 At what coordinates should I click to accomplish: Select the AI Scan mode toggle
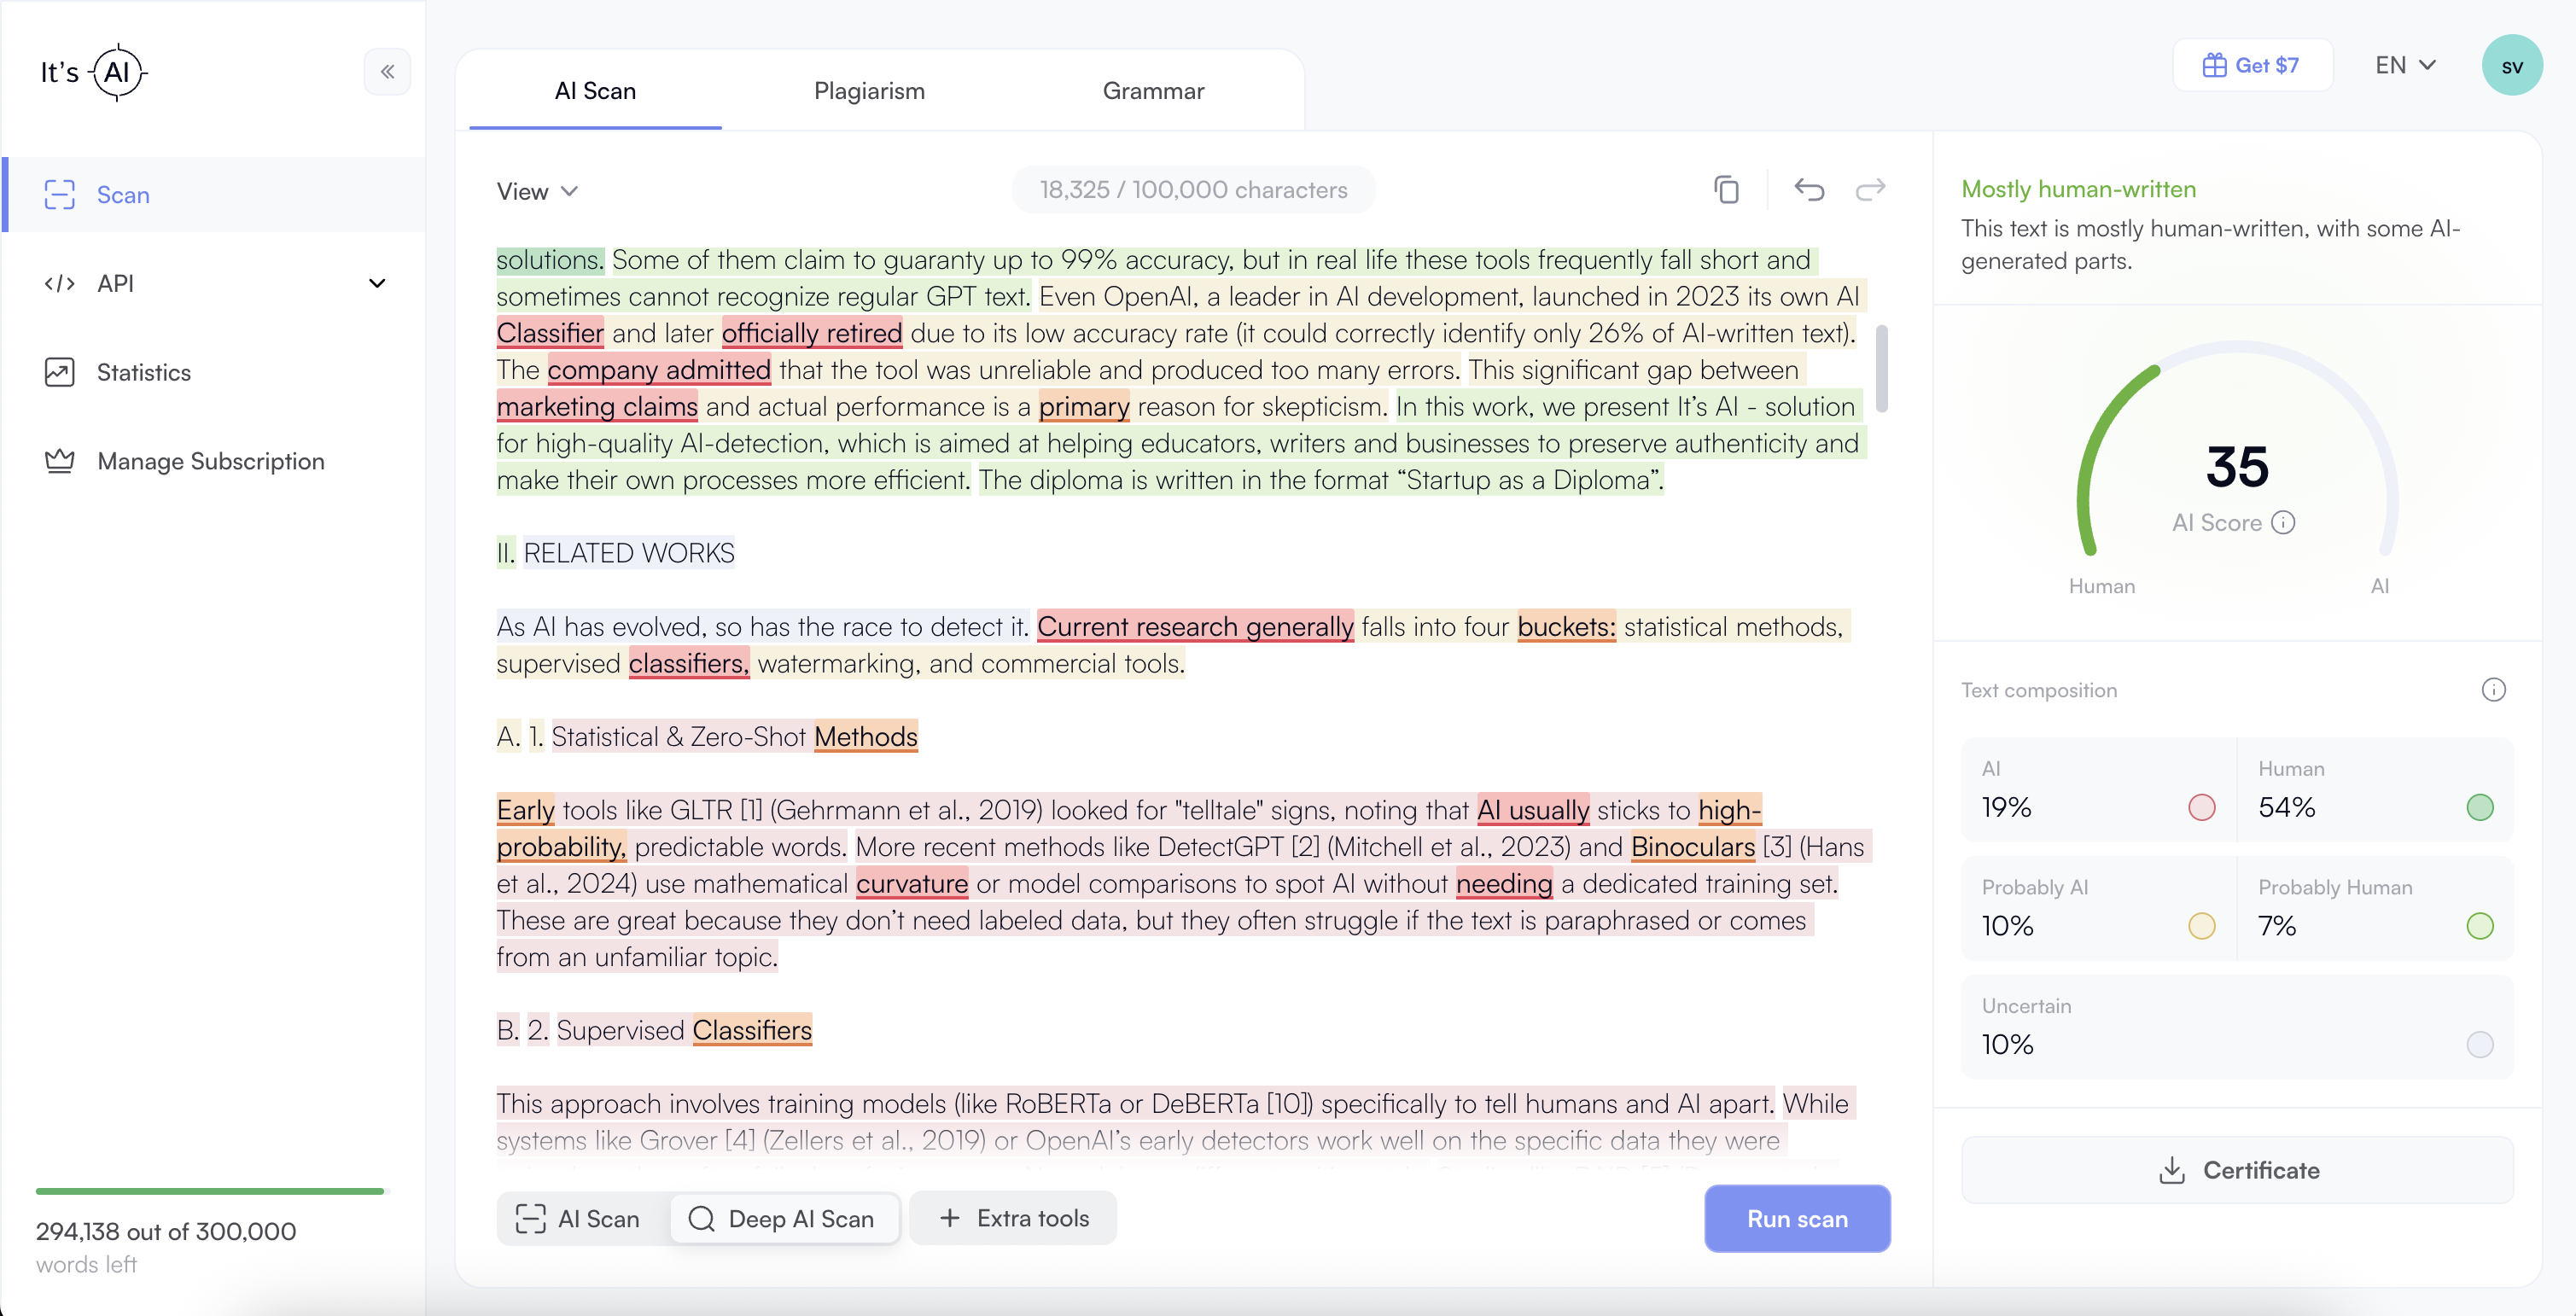(579, 1219)
